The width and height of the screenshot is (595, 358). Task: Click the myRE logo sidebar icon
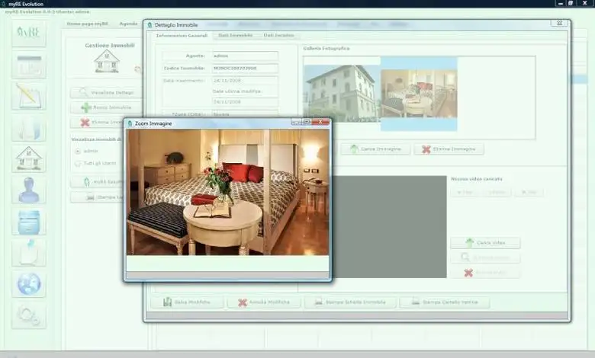(x=29, y=35)
